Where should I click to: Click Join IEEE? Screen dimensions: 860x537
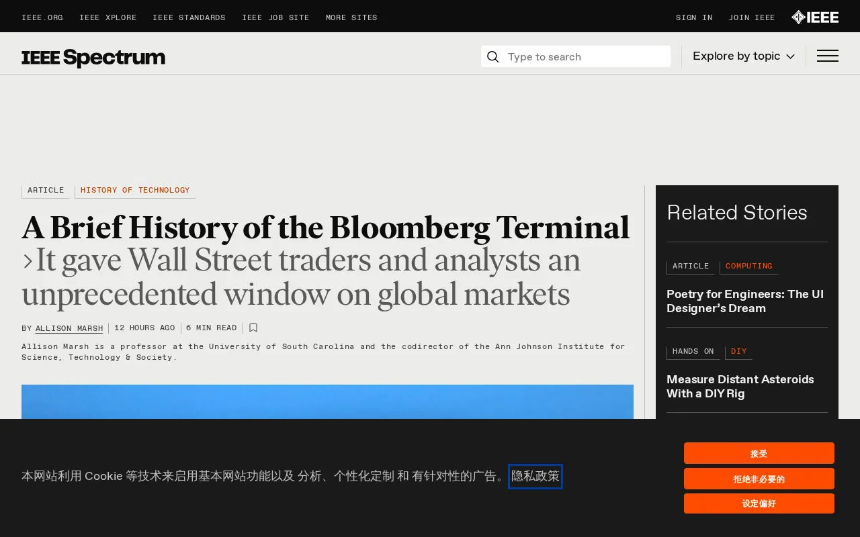tap(752, 18)
